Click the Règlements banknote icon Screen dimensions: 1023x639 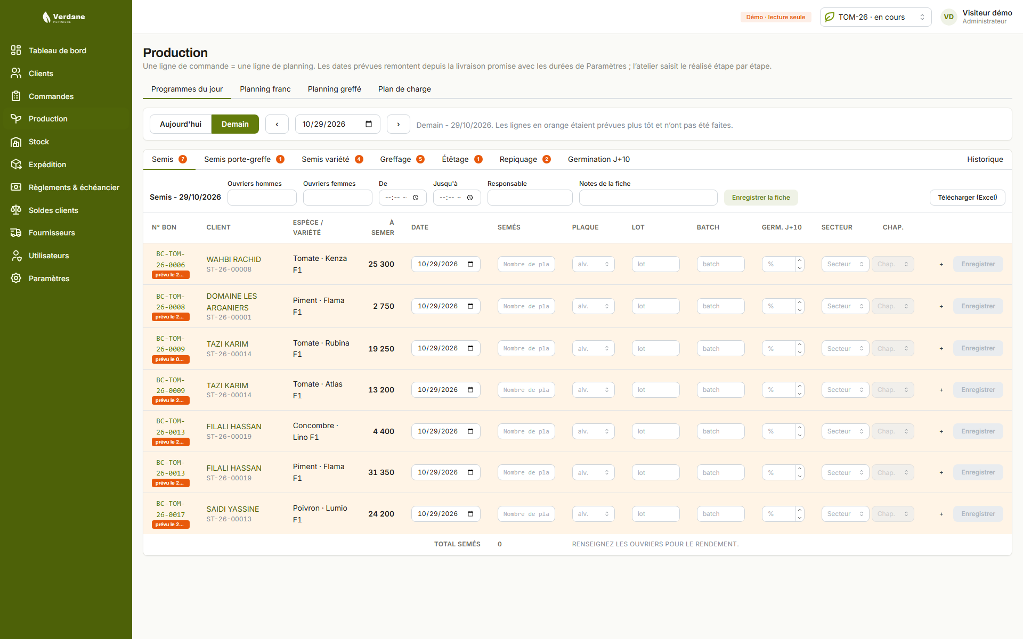16,187
